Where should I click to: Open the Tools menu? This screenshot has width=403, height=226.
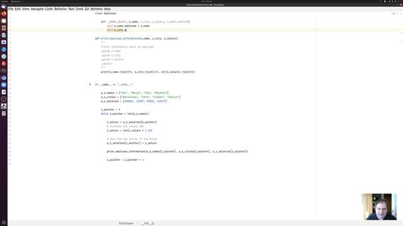point(79,9)
